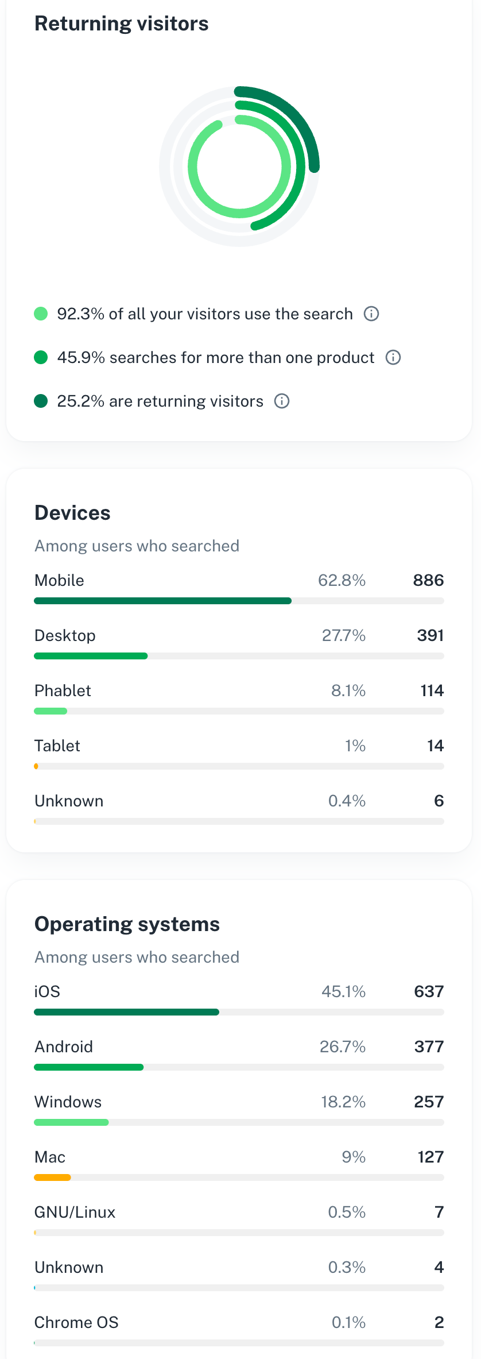The height and width of the screenshot is (1359, 481).
Task: Click the Windows progress bar
Action: click(239, 1122)
